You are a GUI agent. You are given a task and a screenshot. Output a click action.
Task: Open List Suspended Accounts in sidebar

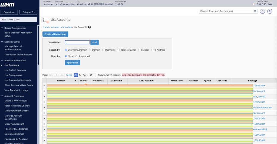click(x=18, y=80)
